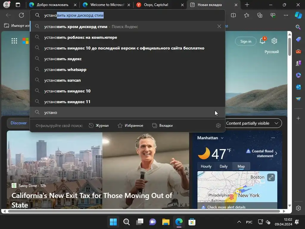Open Coastal flood statement details arrow
Image resolution: width=305 pixels, height=229 pixels.
click(x=276, y=153)
